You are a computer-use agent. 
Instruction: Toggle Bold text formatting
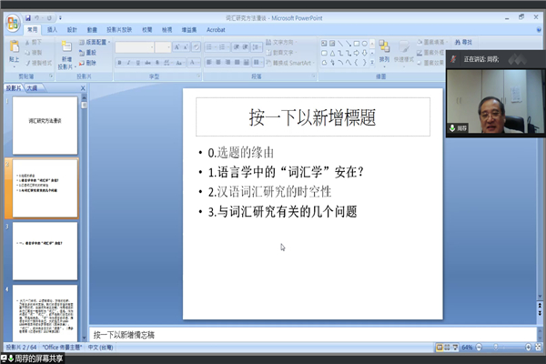(x=120, y=62)
